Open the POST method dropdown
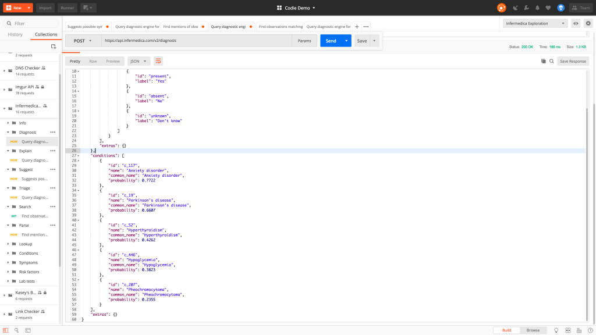This screenshot has width=596, height=335. coord(83,41)
